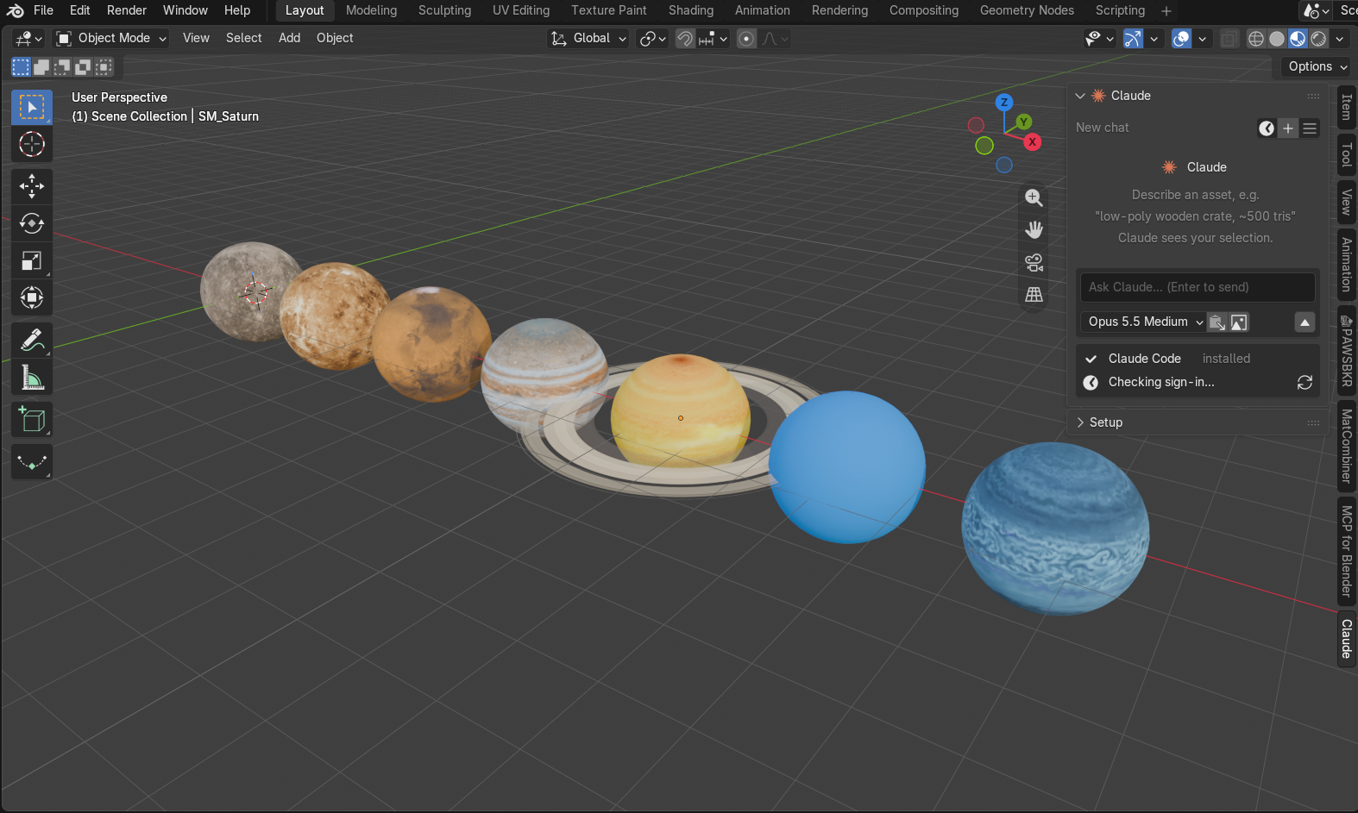
Task: Select the Select Box tool
Action: tap(32, 107)
